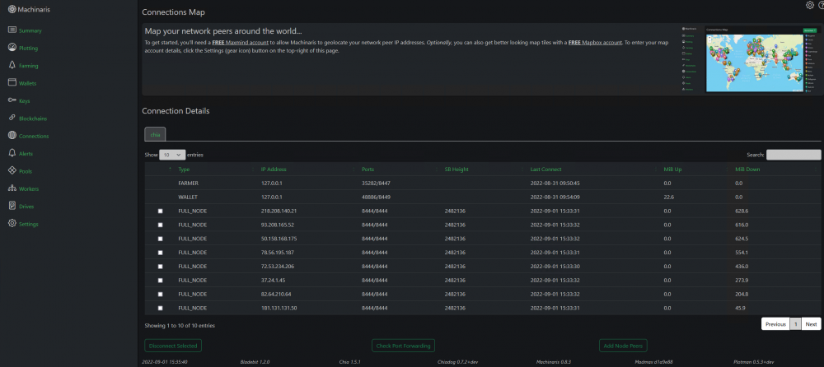Open Summary via its sidebar icon

tap(12, 30)
